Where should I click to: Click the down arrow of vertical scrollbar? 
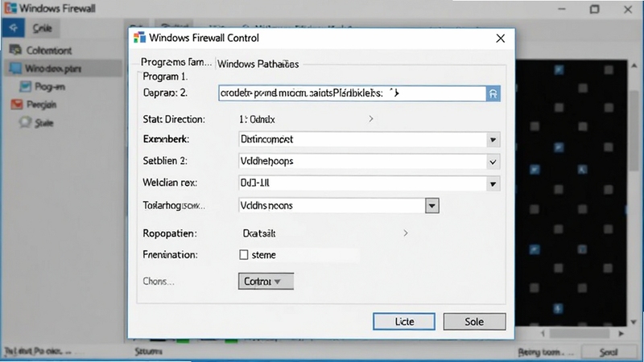(x=634, y=323)
